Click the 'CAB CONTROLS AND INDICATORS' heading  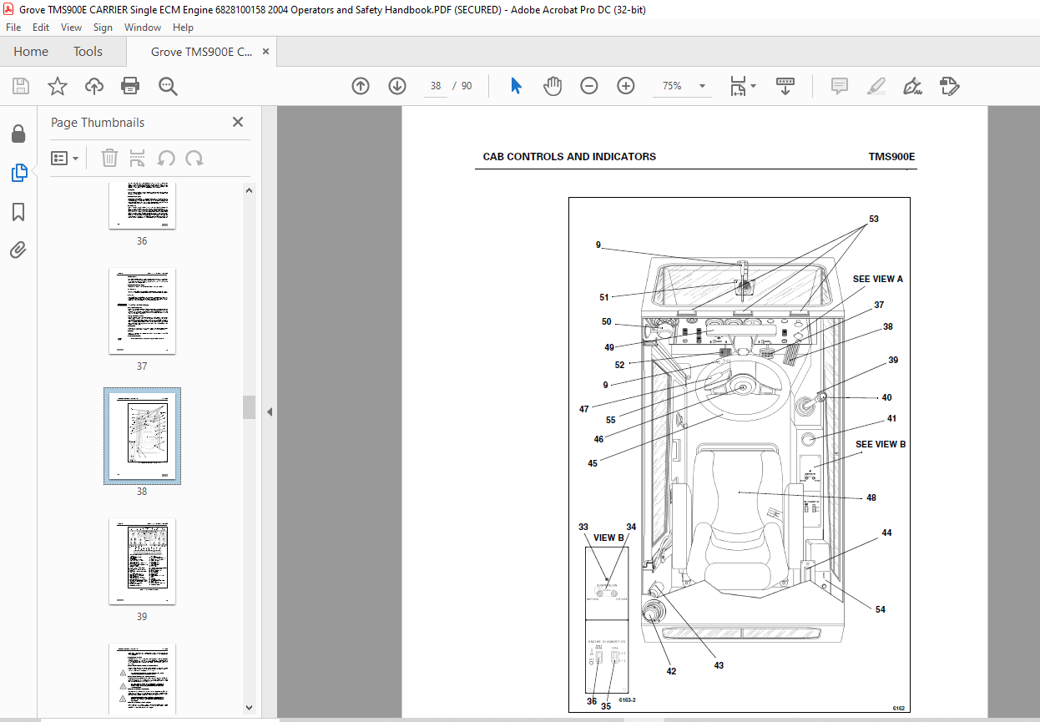tap(569, 157)
